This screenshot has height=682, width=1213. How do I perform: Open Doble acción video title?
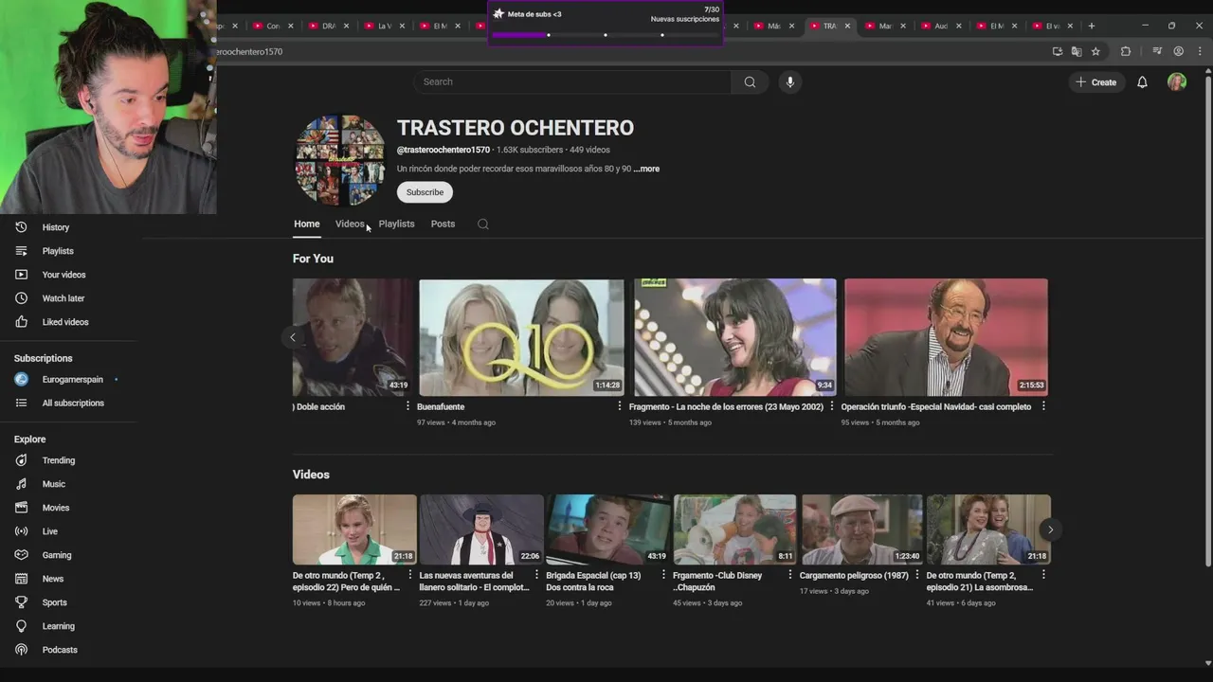pyautogui.click(x=320, y=407)
